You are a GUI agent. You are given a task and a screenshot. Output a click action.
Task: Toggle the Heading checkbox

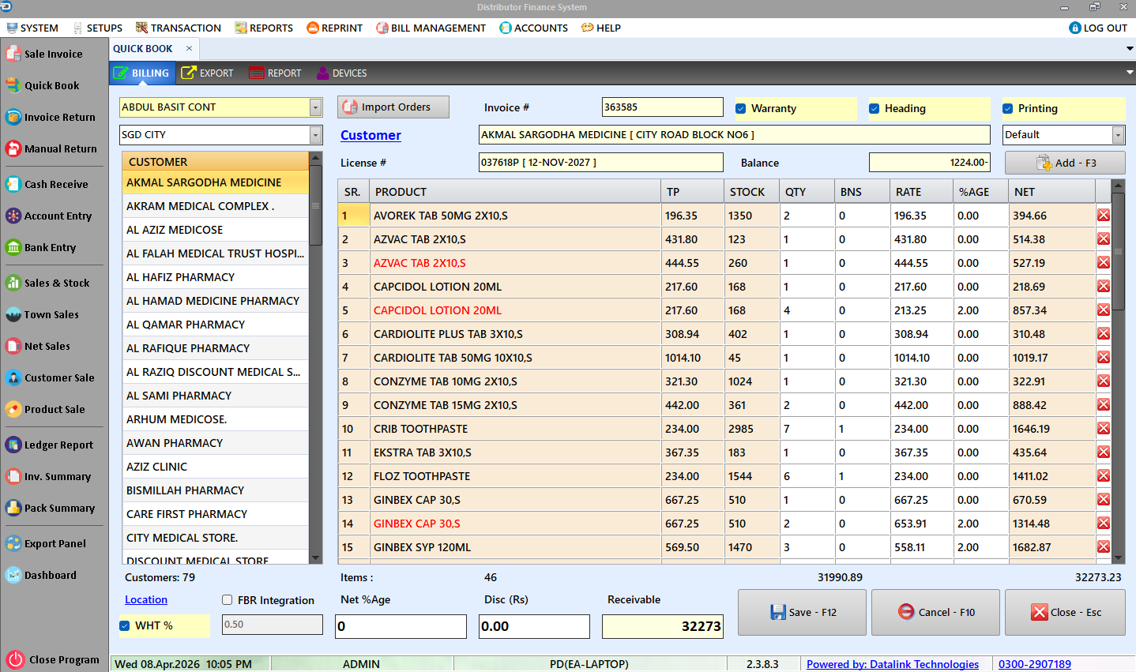click(875, 108)
